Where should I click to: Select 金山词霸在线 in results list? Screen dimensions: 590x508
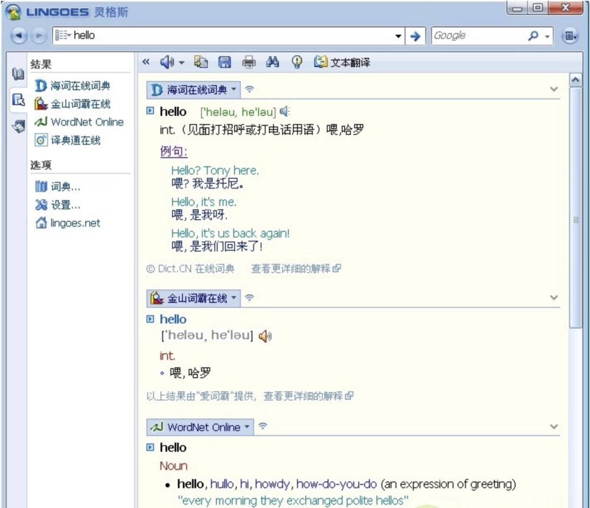[x=74, y=104]
